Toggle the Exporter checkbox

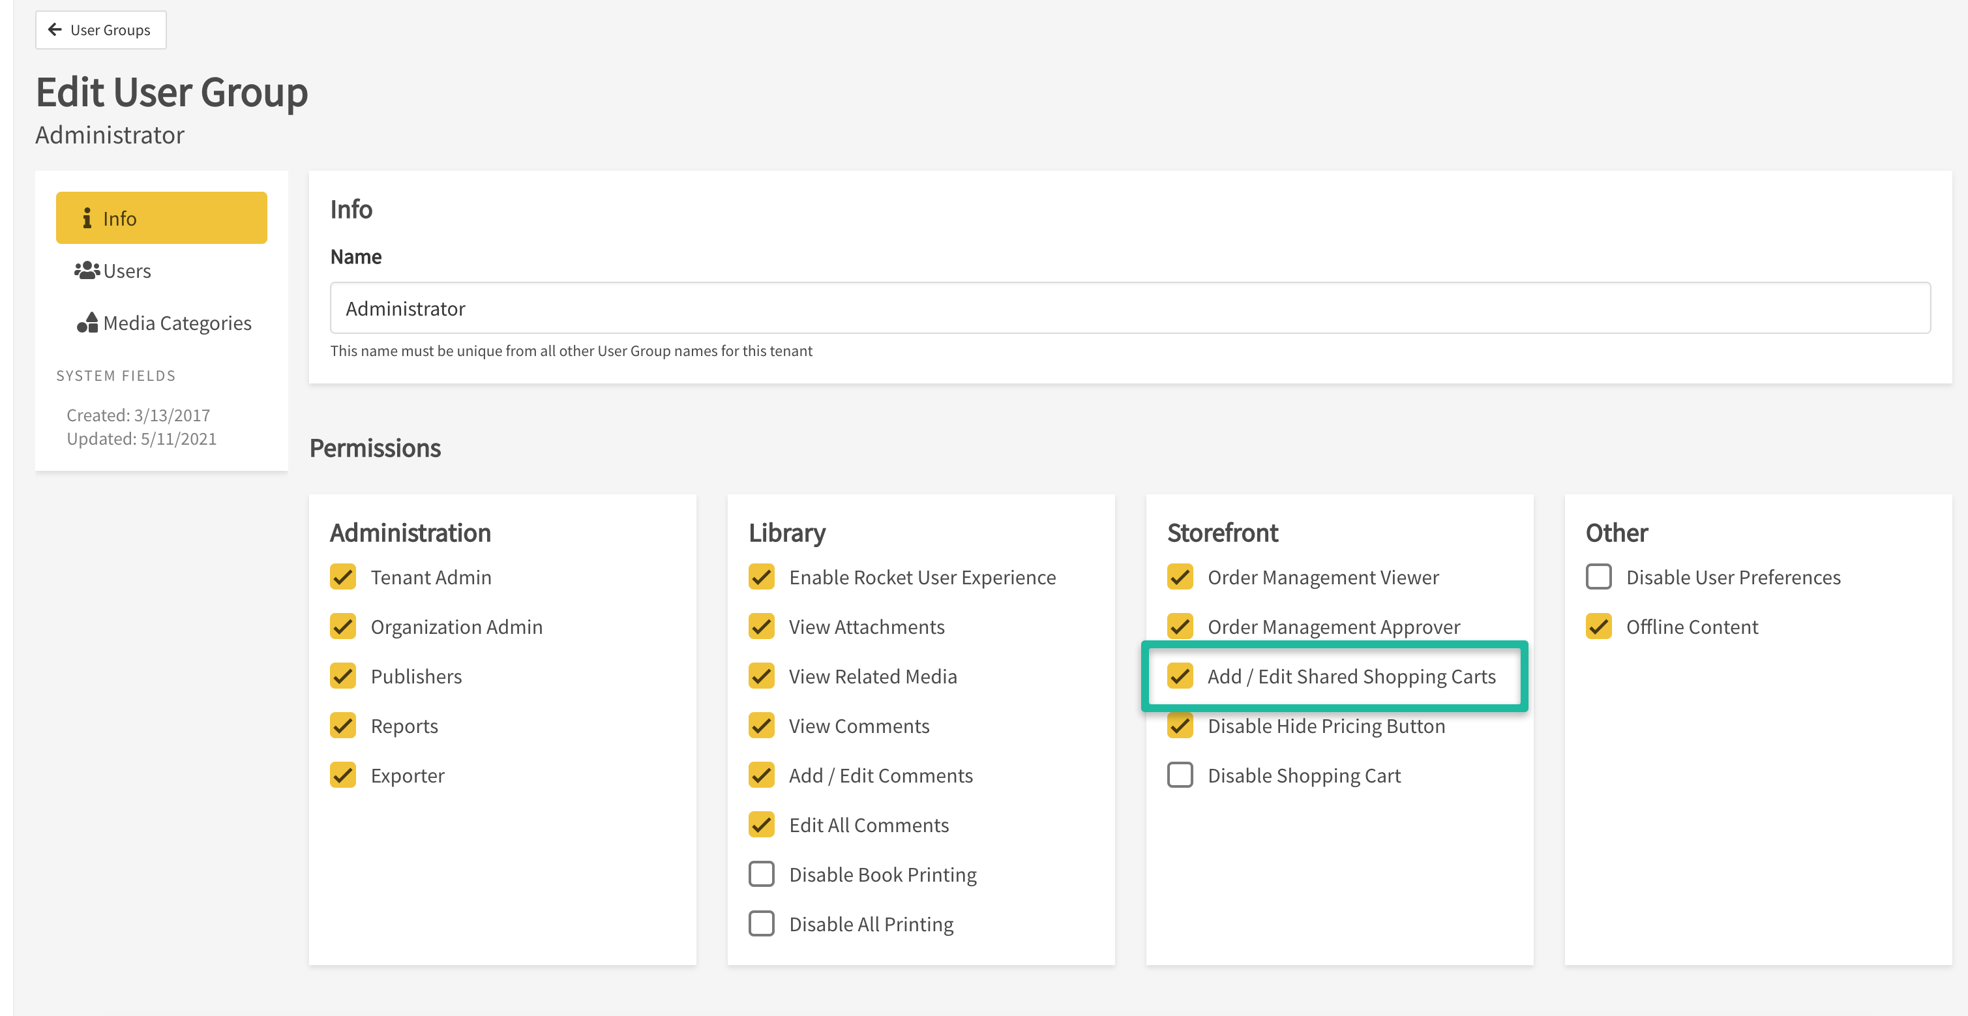coord(343,775)
